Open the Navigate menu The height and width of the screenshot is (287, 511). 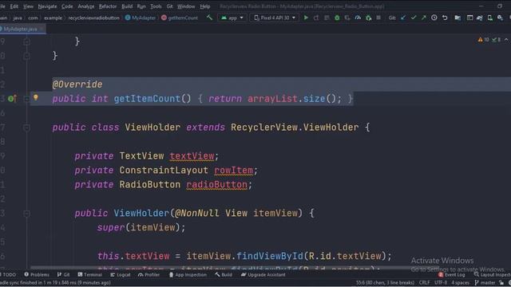[x=47, y=6]
